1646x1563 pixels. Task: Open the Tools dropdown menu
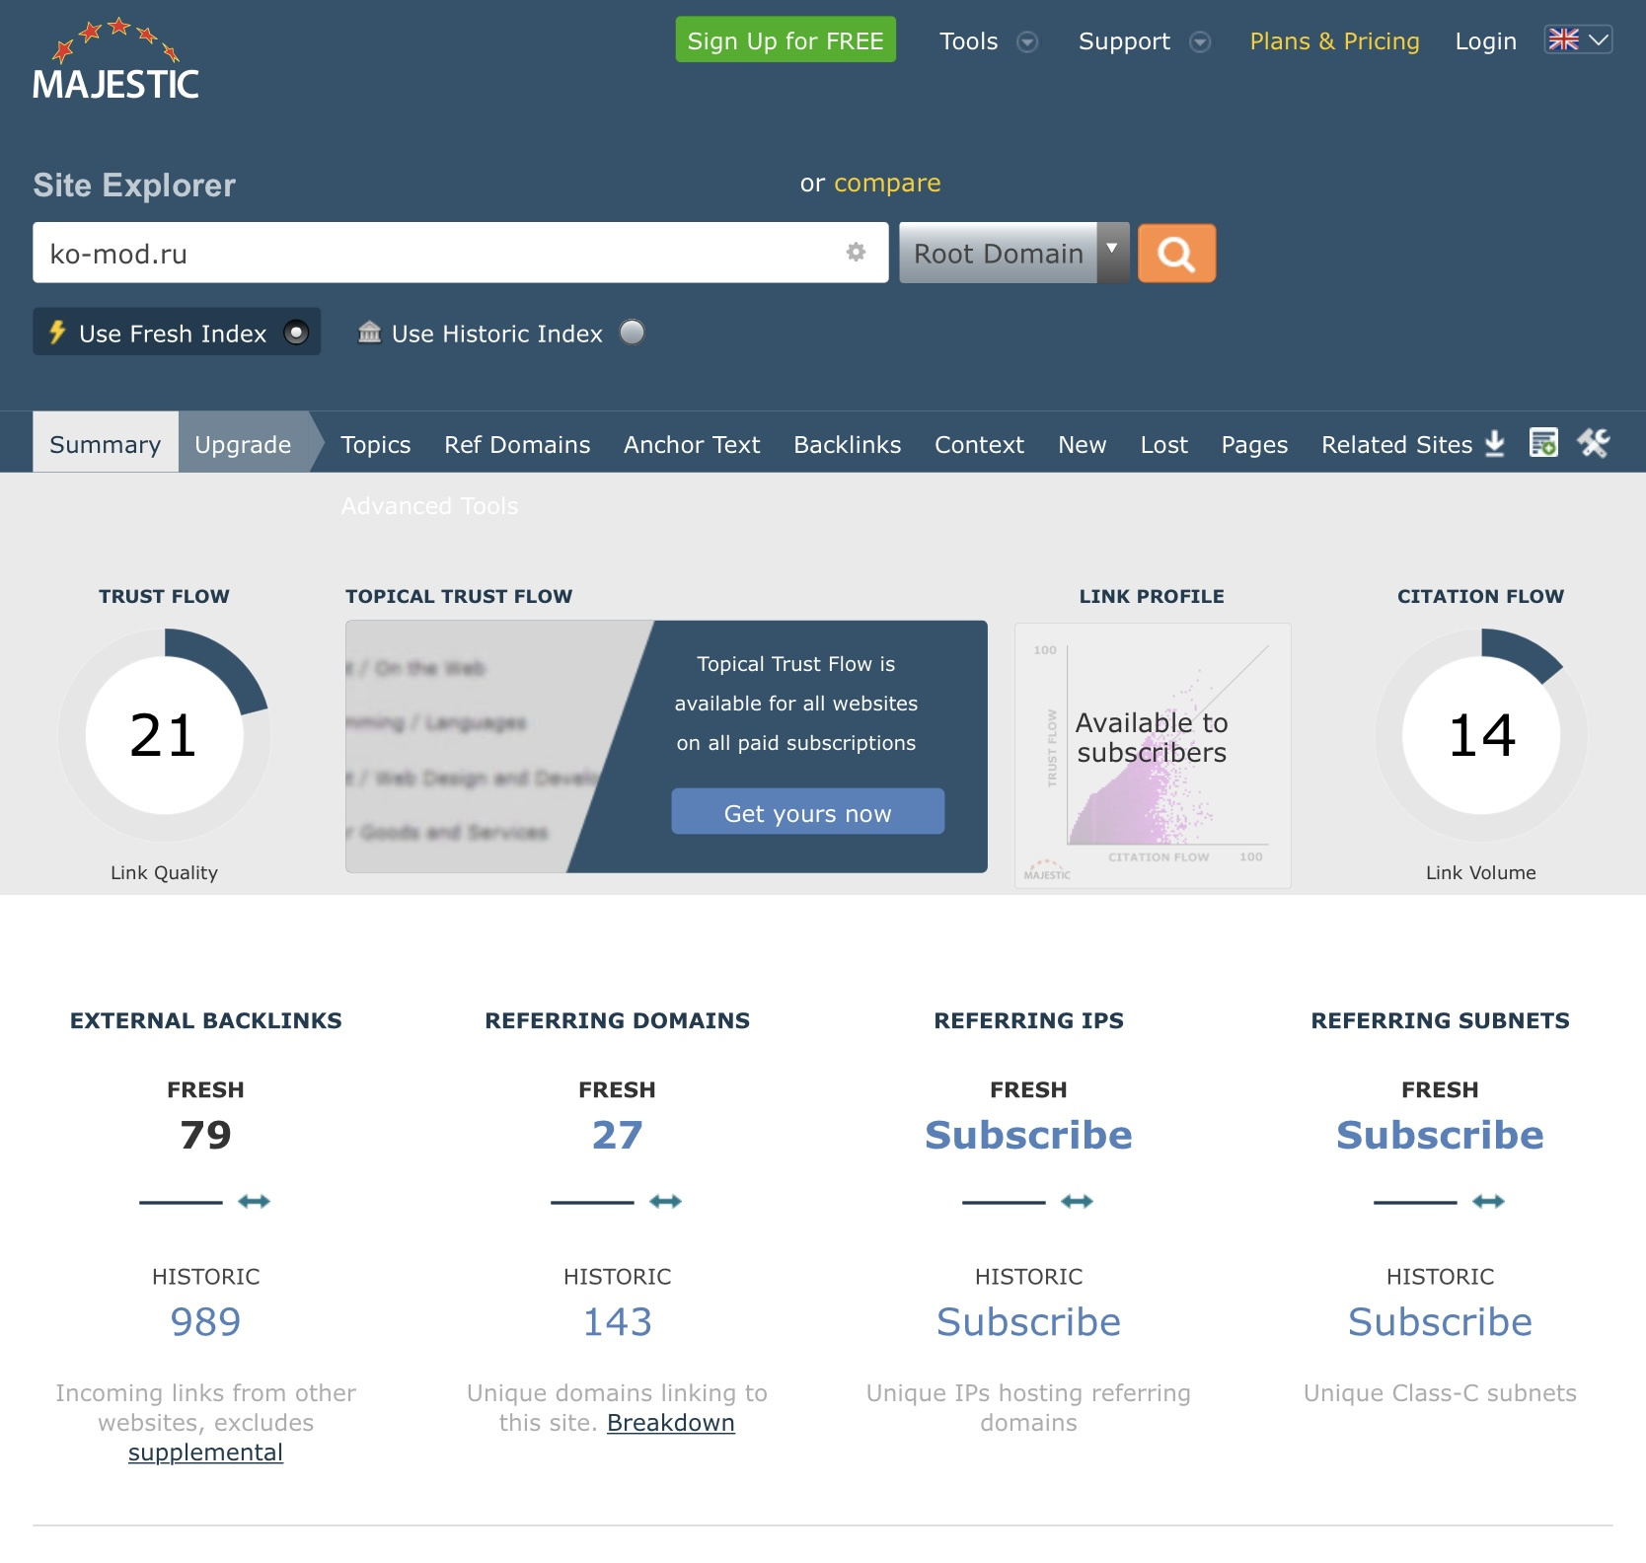point(988,41)
